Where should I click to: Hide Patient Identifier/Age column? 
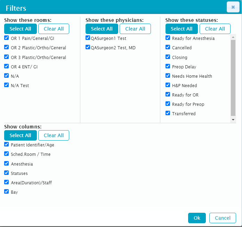tap(7, 145)
